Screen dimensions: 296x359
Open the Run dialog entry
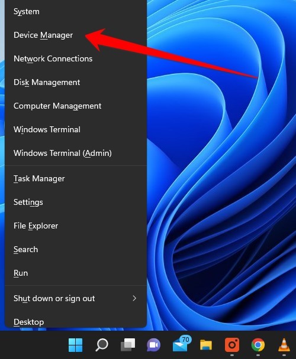[x=76, y=273]
